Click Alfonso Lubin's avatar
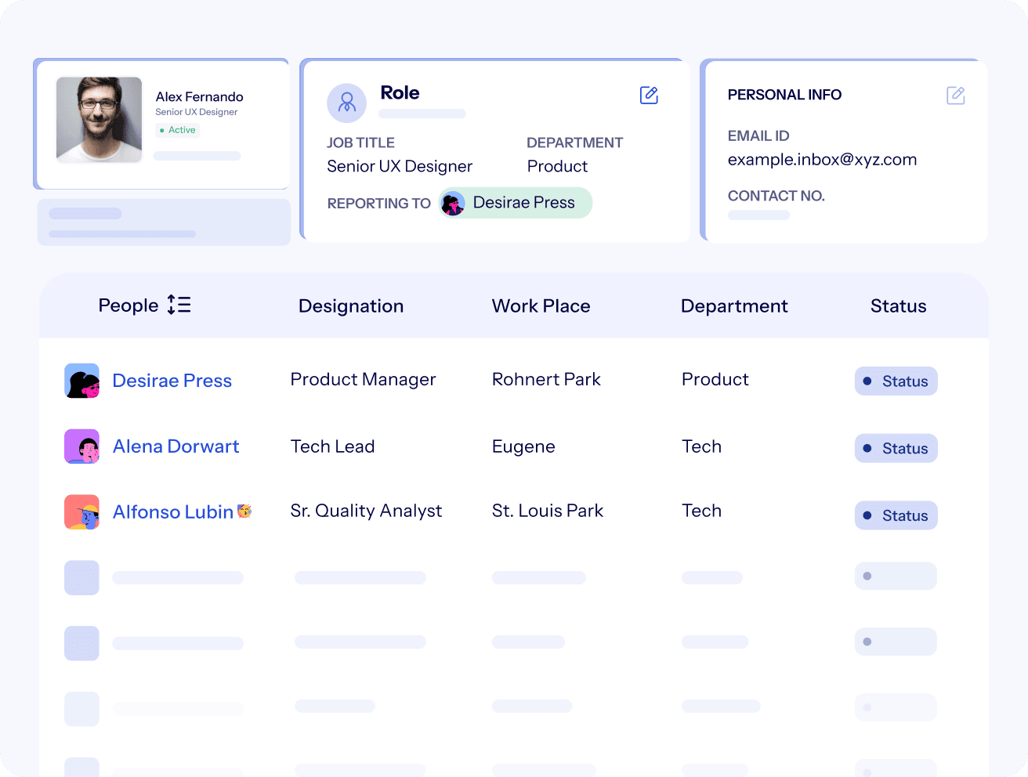 (x=81, y=512)
